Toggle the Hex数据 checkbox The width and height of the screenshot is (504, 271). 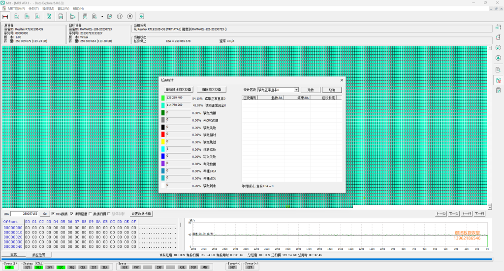(53, 214)
